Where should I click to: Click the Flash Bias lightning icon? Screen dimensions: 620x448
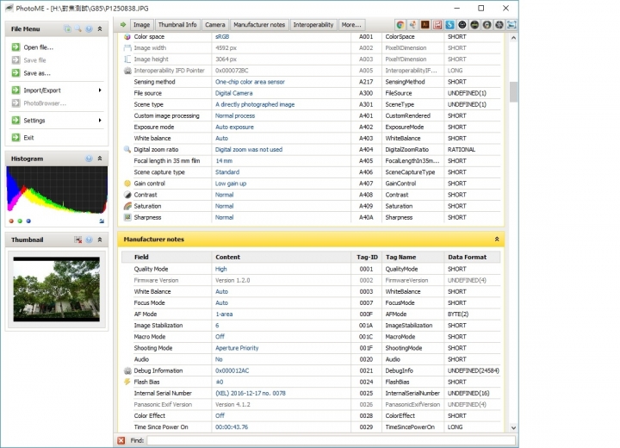click(x=127, y=382)
